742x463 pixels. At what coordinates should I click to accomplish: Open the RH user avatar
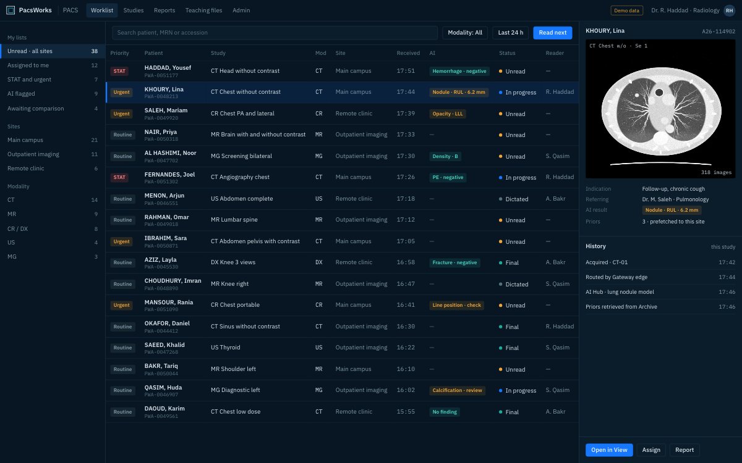(x=730, y=10)
